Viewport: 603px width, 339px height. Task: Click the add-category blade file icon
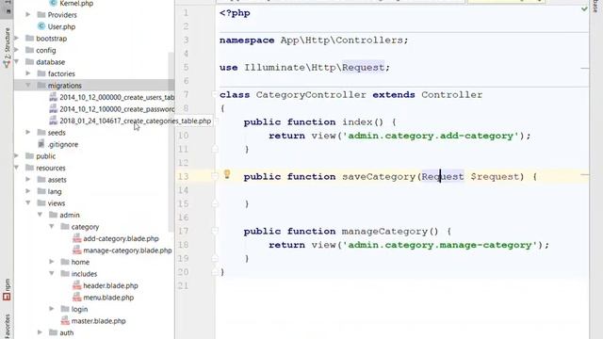[x=77, y=238]
